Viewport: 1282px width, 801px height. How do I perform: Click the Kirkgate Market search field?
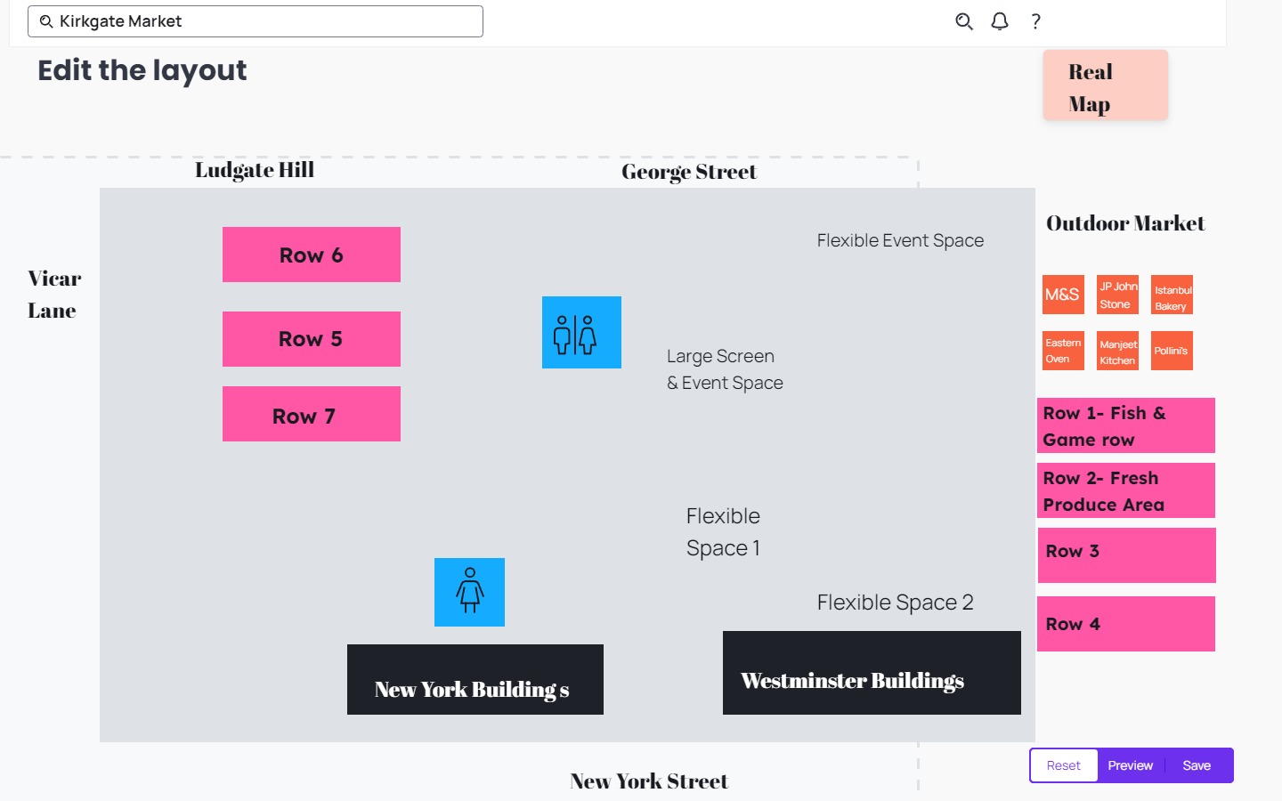[x=256, y=21]
